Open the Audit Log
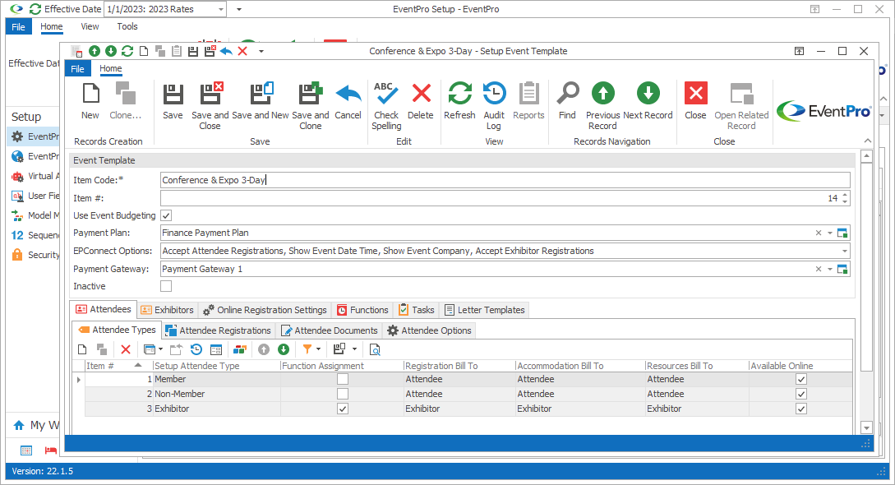This screenshot has height=485, width=895. tap(494, 106)
